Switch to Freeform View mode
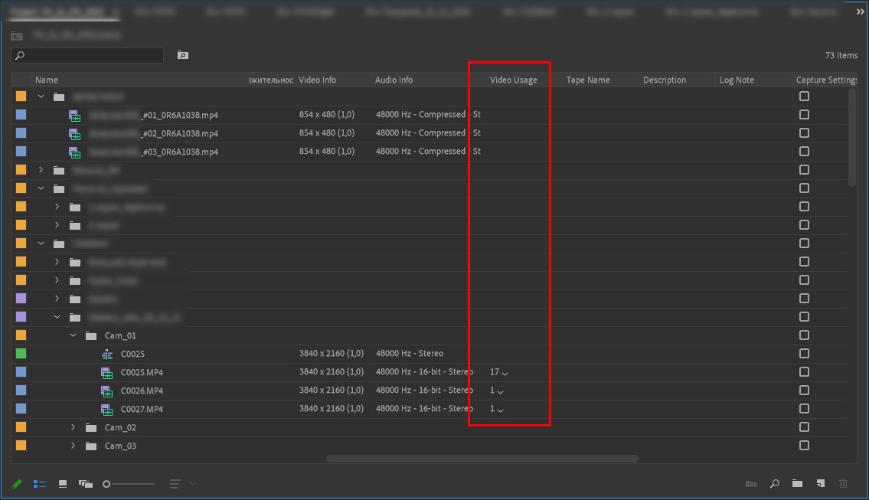This screenshot has height=500, width=869. click(86, 484)
